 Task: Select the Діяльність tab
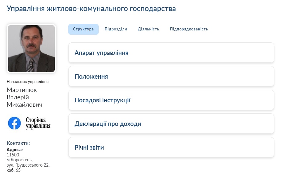[x=148, y=29]
